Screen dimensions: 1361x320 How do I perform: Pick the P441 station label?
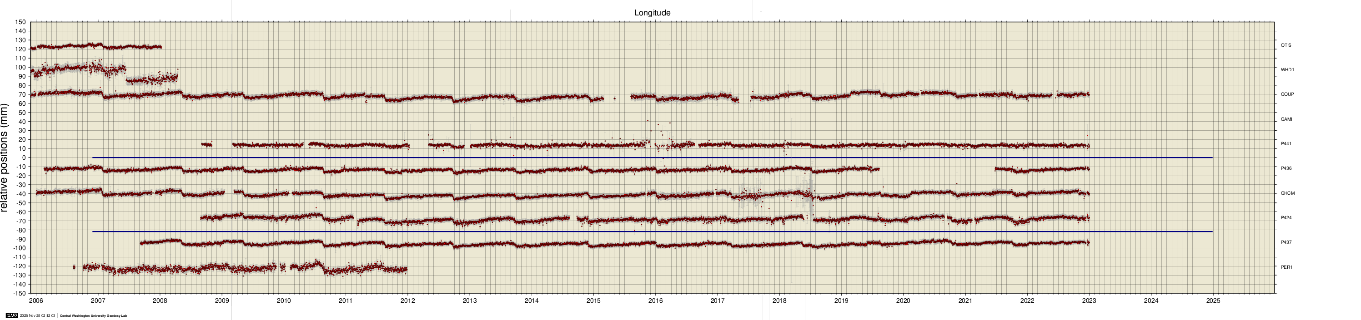click(x=1286, y=143)
